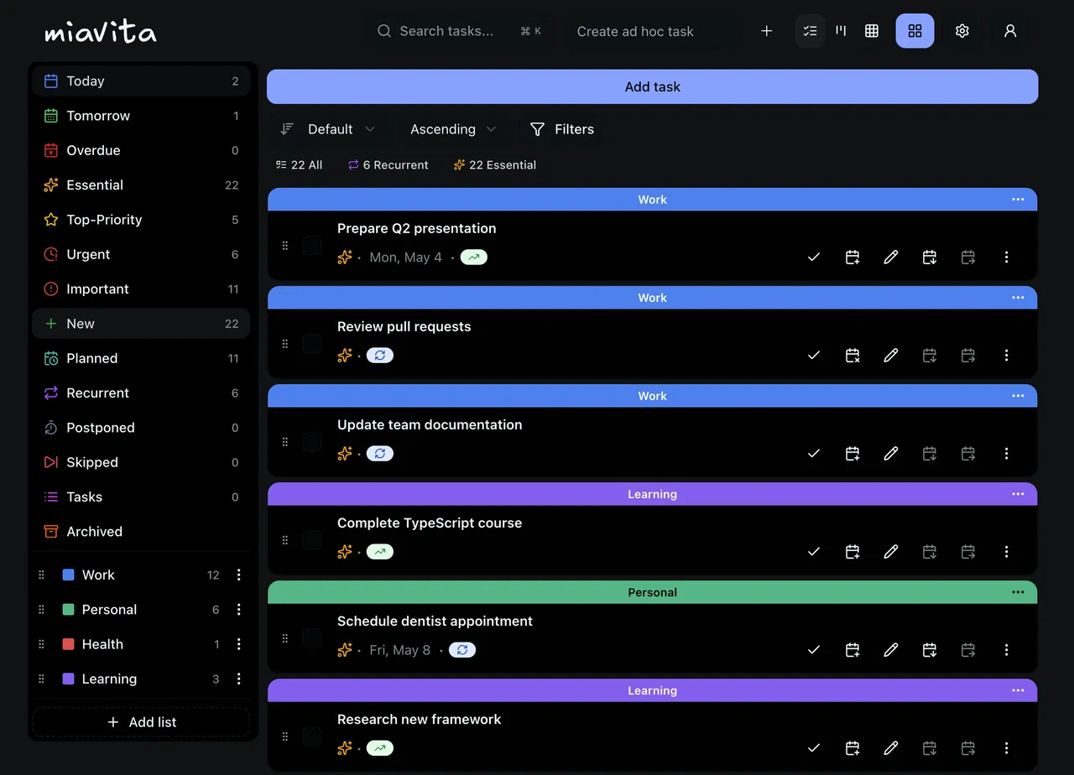Switch to the kanban board view icon
The height and width of the screenshot is (775, 1074).
(x=841, y=31)
